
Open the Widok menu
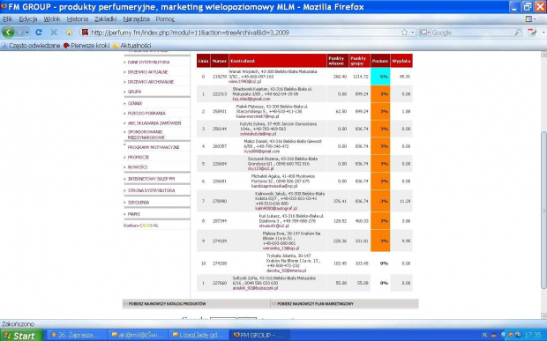[52, 19]
